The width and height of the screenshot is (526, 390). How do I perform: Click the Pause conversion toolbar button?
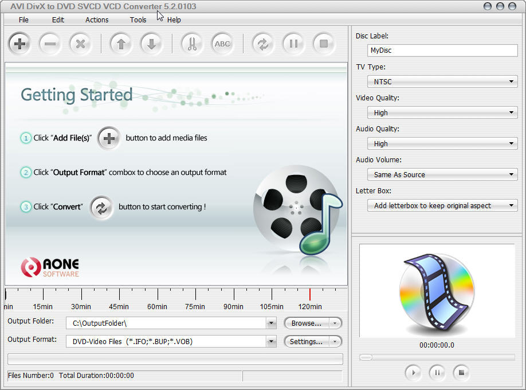(x=293, y=44)
